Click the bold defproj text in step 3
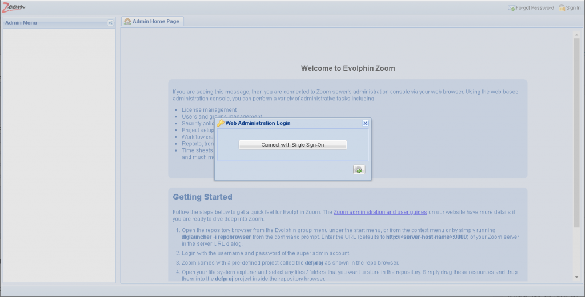This screenshot has width=585, height=297. [314, 263]
